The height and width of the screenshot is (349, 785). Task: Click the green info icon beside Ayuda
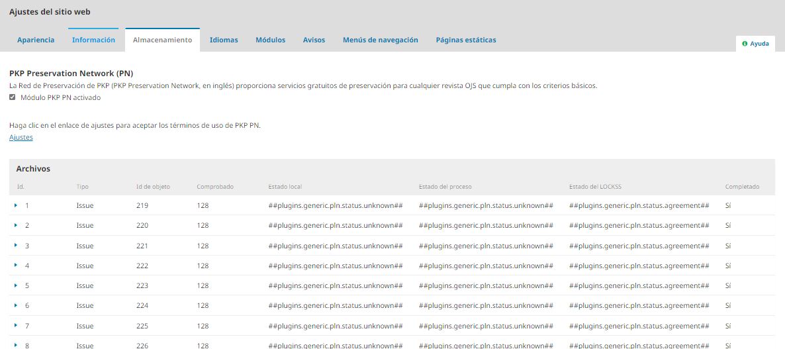pyautogui.click(x=745, y=44)
